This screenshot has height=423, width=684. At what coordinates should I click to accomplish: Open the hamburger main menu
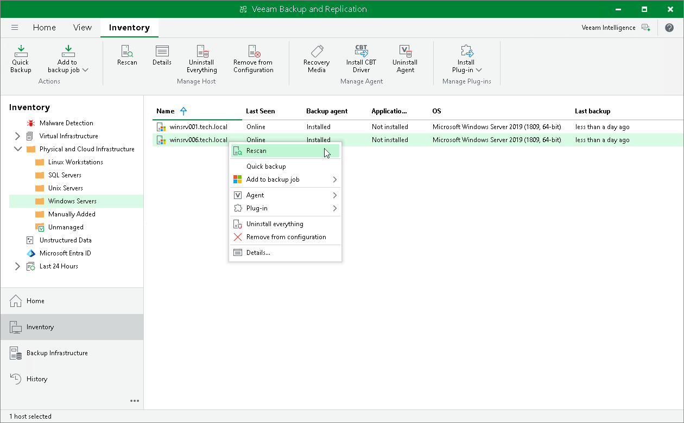pos(15,28)
